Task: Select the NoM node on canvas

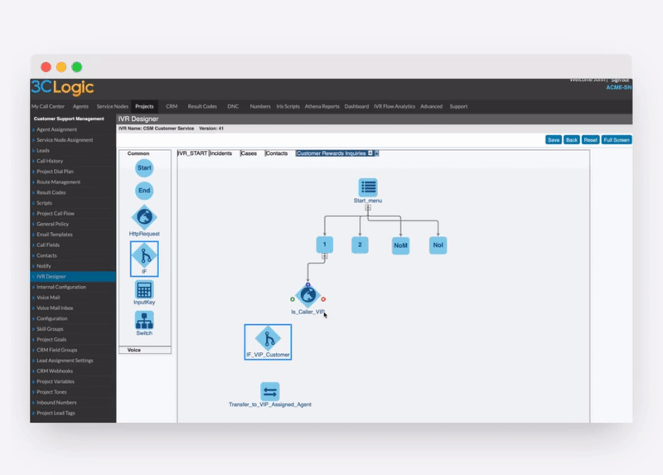Action: tap(400, 245)
